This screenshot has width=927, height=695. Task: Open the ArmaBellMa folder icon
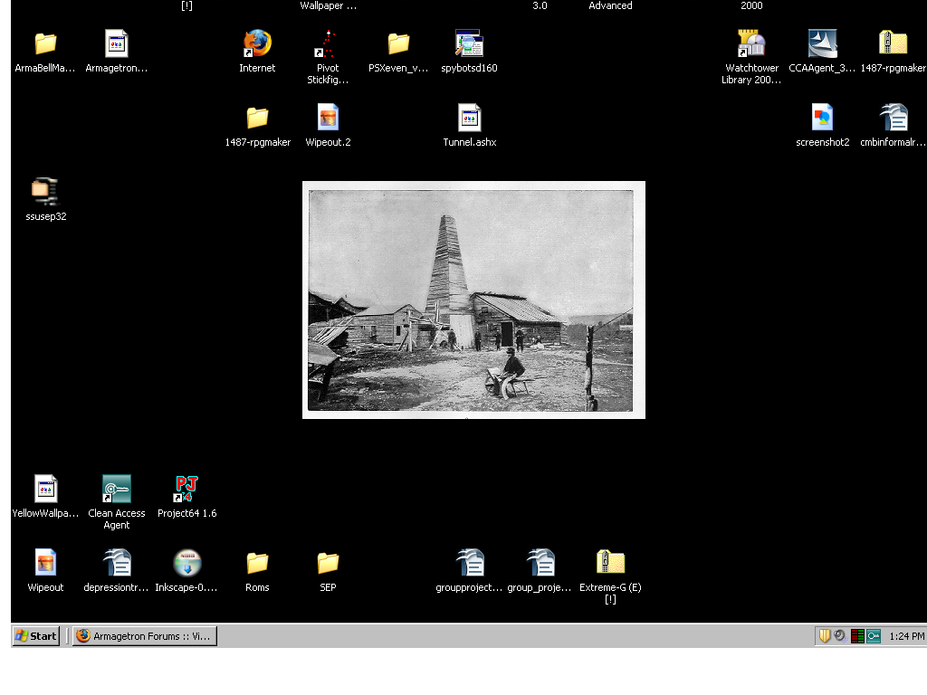pyautogui.click(x=45, y=43)
